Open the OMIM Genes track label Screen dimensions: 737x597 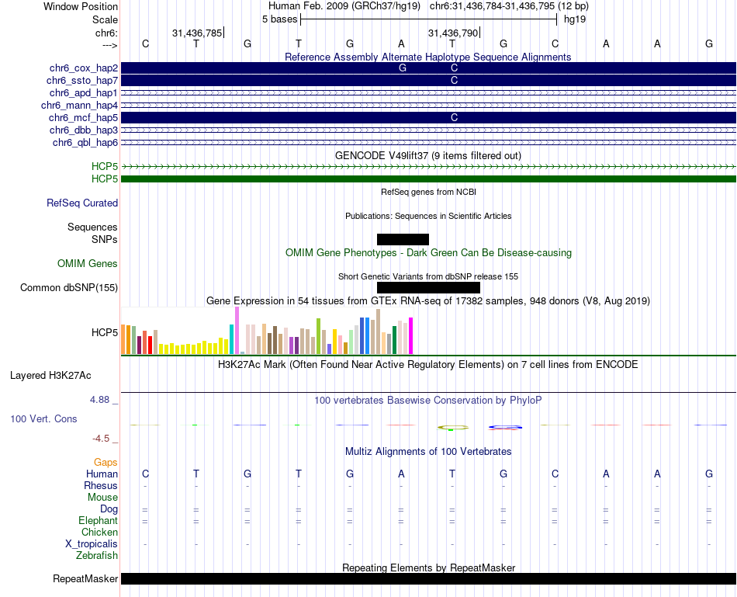coord(87,263)
